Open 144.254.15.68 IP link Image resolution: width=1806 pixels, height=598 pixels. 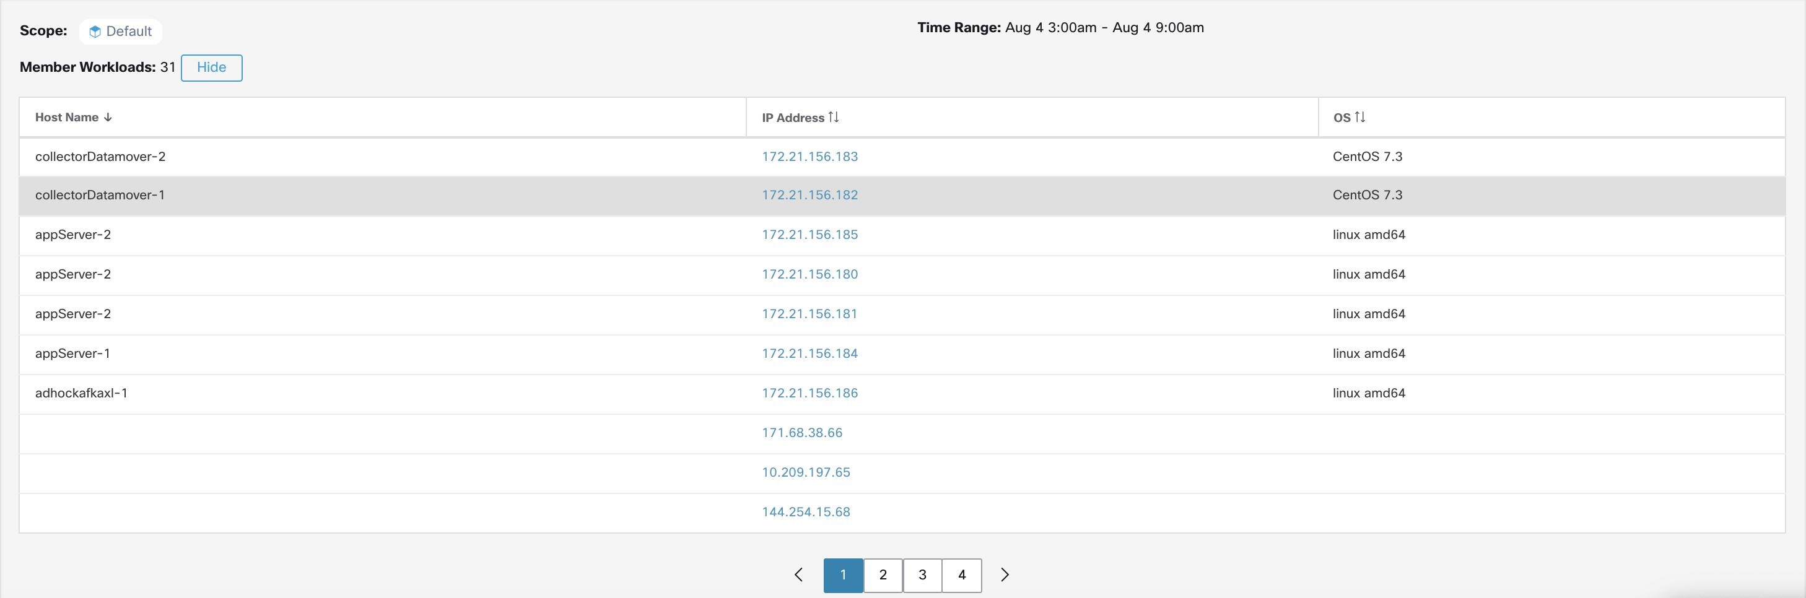pyautogui.click(x=806, y=512)
